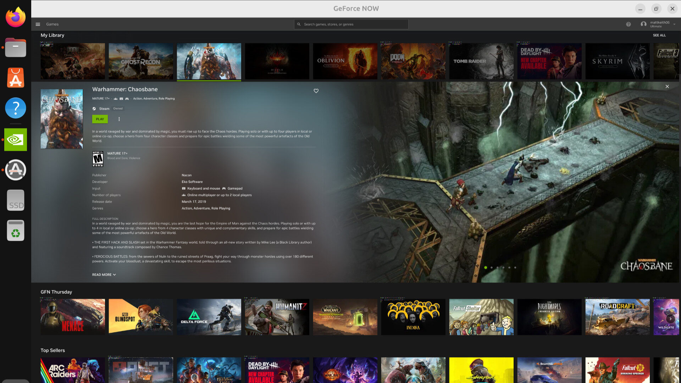Viewport: 681px width, 383px height.
Task: Click the GeForce NOW icon in the dock
Action: coord(15,139)
